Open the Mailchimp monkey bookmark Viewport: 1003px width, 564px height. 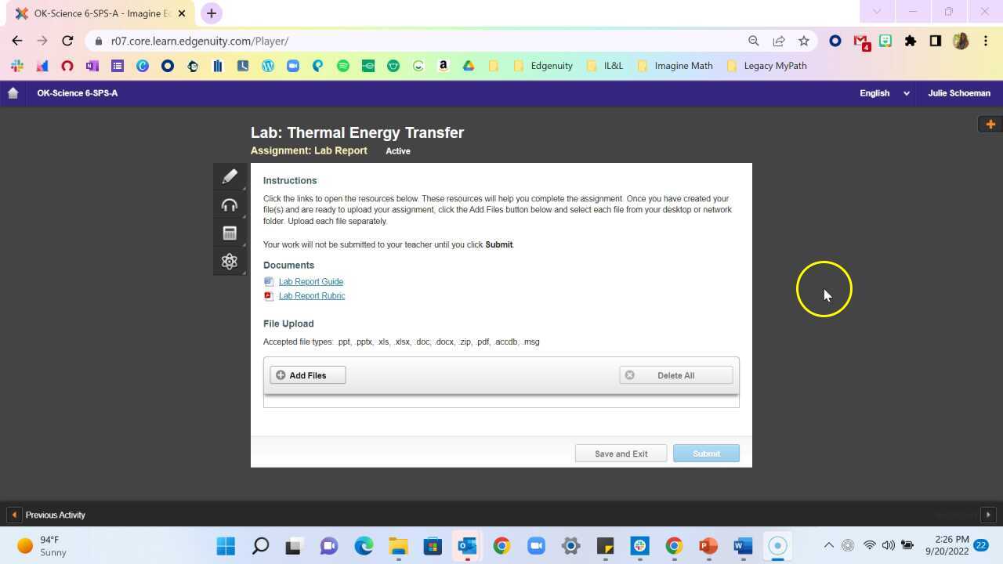(x=193, y=66)
